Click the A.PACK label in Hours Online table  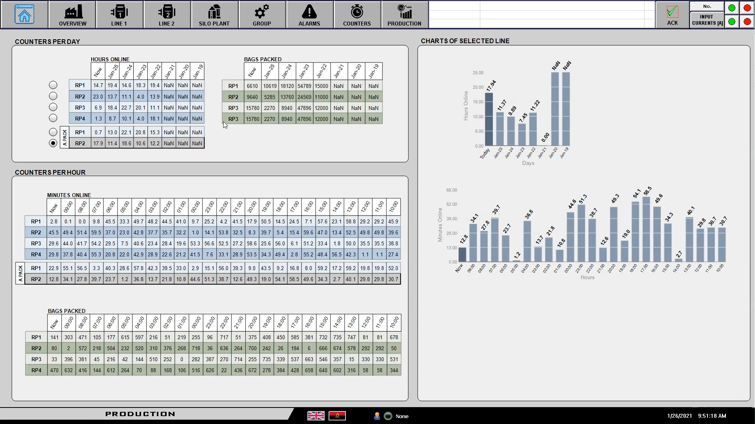(x=64, y=137)
